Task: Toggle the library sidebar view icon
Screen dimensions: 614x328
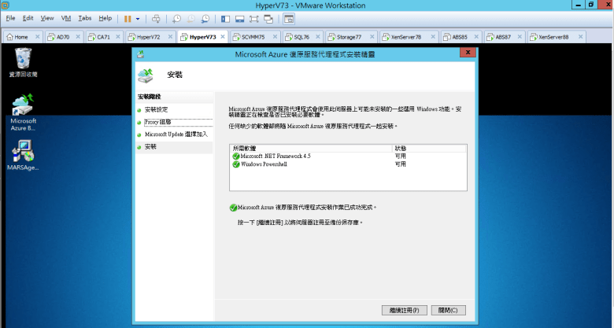Action: 226,17
